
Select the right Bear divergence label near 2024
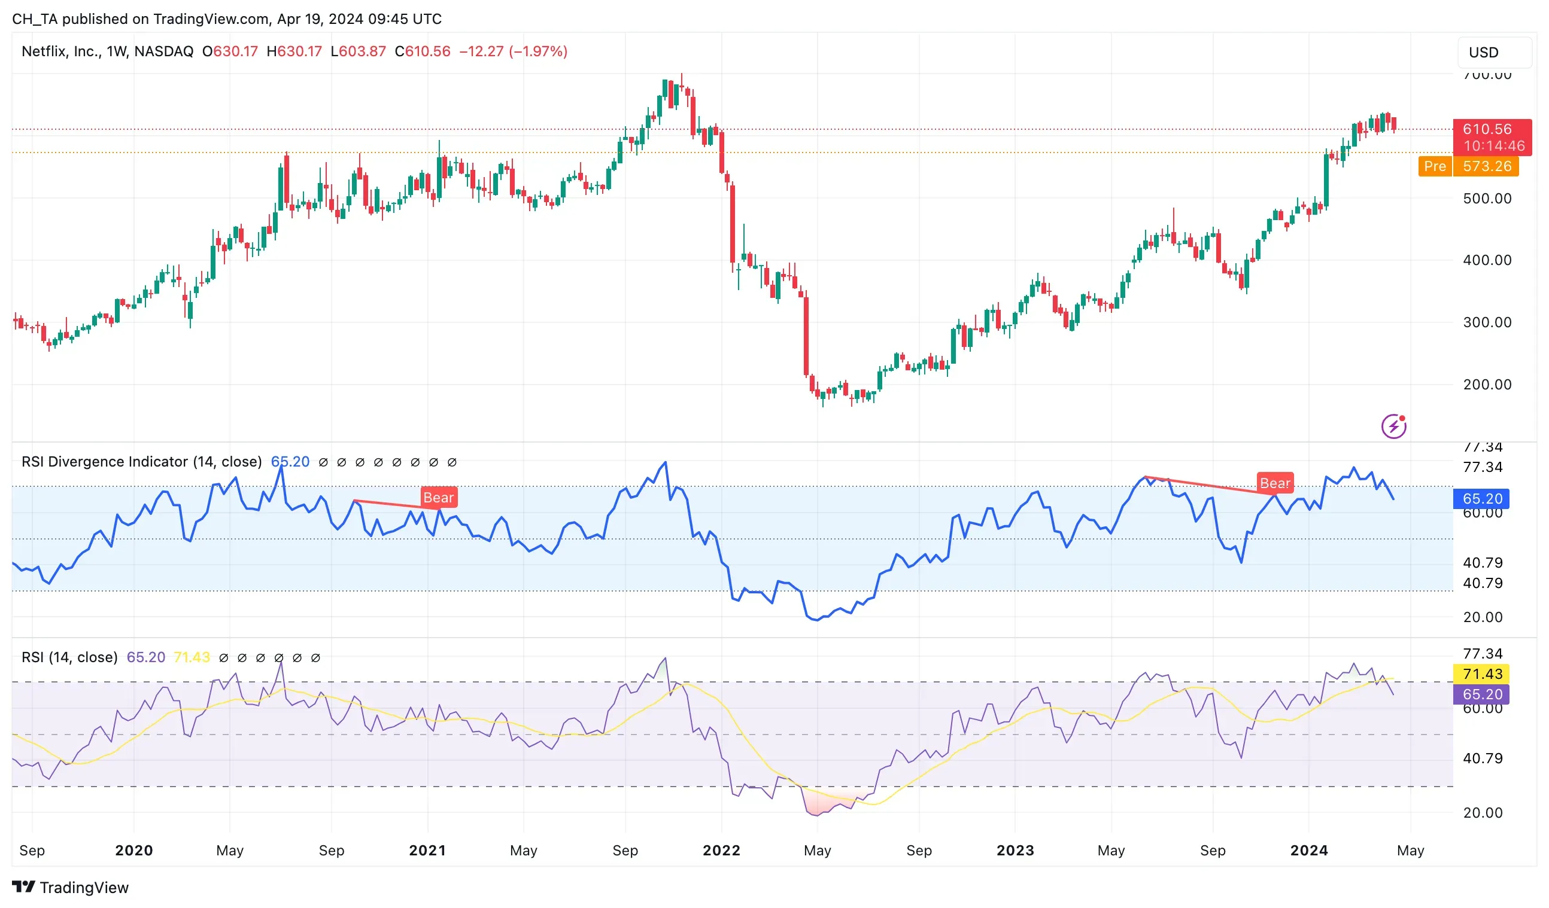[1275, 483]
